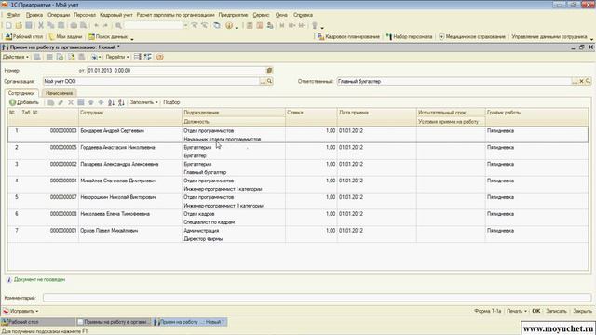The width and height of the screenshot is (596, 335).
Task: Click the search text box in main toolbar
Action: coord(154,25)
